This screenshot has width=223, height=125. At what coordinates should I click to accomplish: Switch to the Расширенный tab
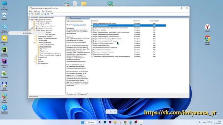click(x=71, y=94)
